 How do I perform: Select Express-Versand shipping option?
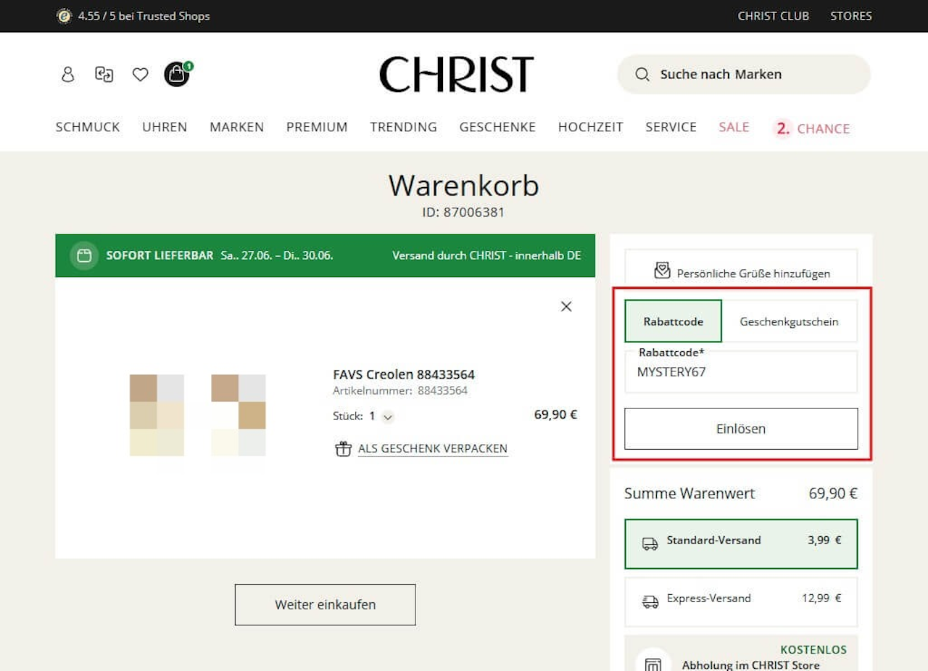click(741, 601)
